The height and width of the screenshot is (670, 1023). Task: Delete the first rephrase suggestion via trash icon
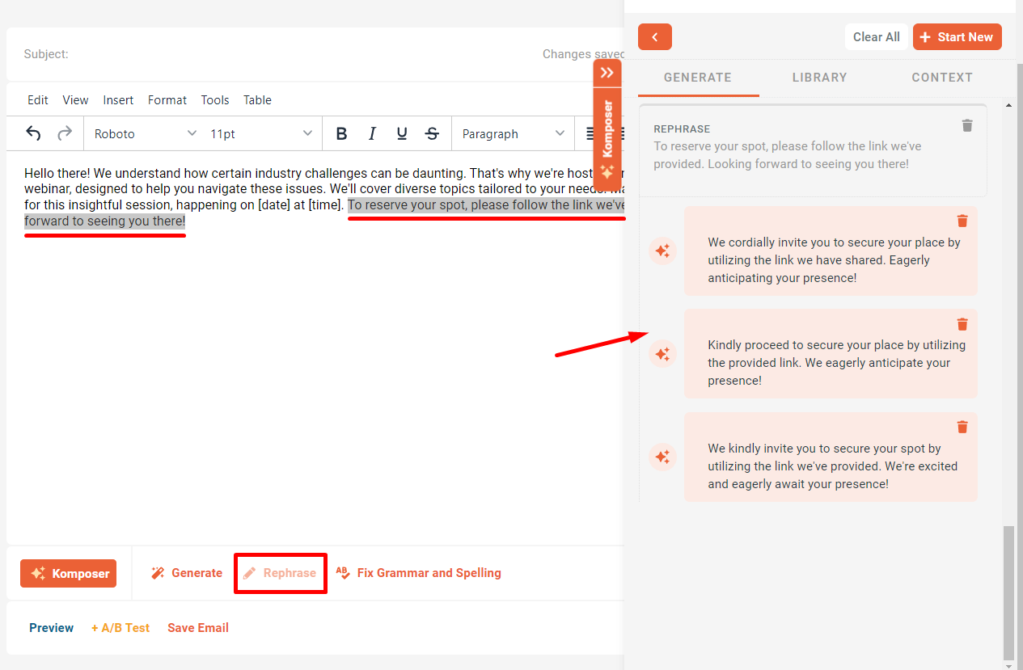point(962,220)
